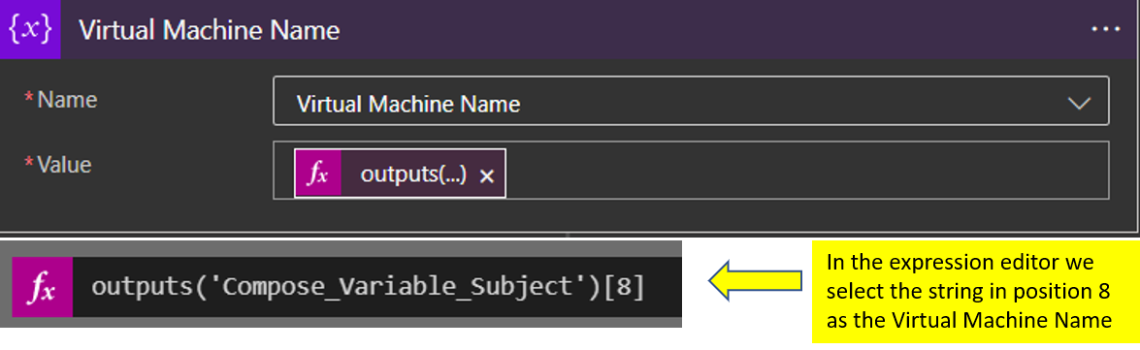The width and height of the screenshot is (1140, 350).
Task: Open the ellipsis menu on action header
Action: (x=1107, y=29)
